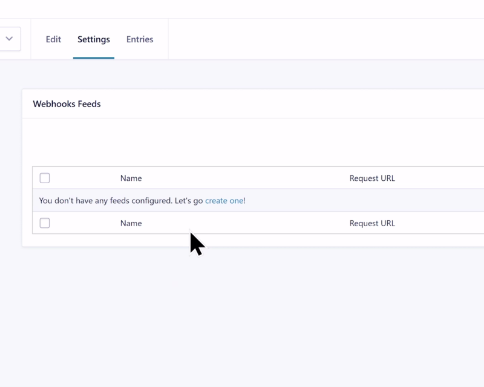Click the blank white bar above the tabs
The width and height of the screenshot is (484, 387).
coord(242,9)
